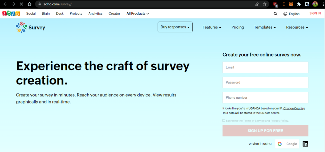325x152 pixels.
Task: Open the MetaMask fox extension icon
Action: pos(291,4)
